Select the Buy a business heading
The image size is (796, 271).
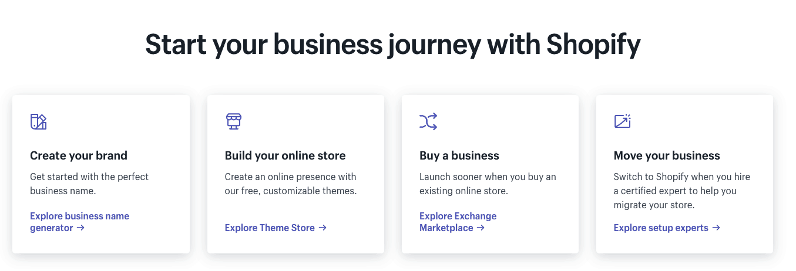point(459,155)
